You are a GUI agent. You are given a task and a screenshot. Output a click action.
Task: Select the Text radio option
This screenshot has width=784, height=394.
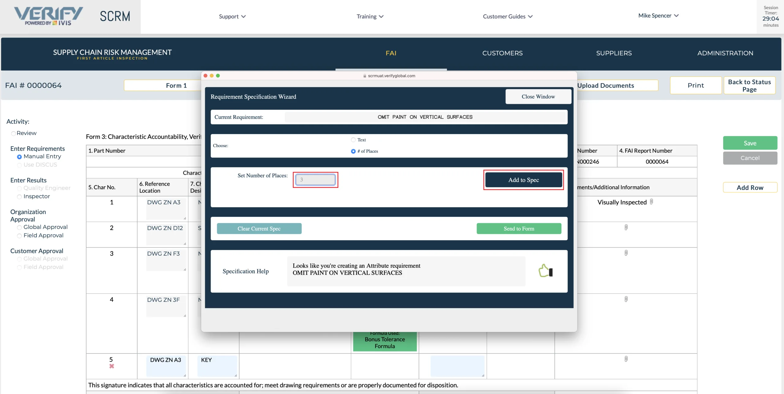tap(353, 140)
